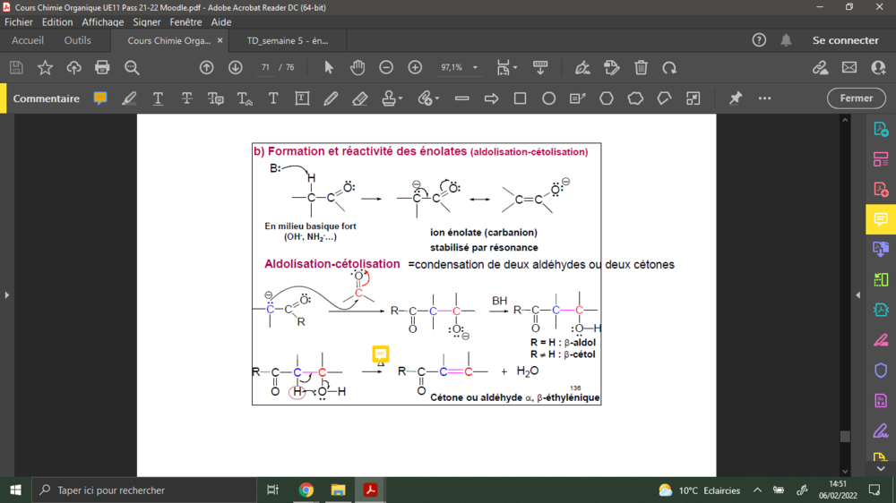
Task: Open Chrome from the taskbar
Action: (x=306, y=490)
